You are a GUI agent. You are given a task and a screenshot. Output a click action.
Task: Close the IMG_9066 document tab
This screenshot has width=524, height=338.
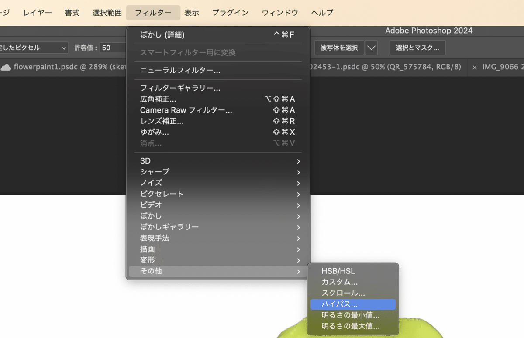click(x=475, y=68)
